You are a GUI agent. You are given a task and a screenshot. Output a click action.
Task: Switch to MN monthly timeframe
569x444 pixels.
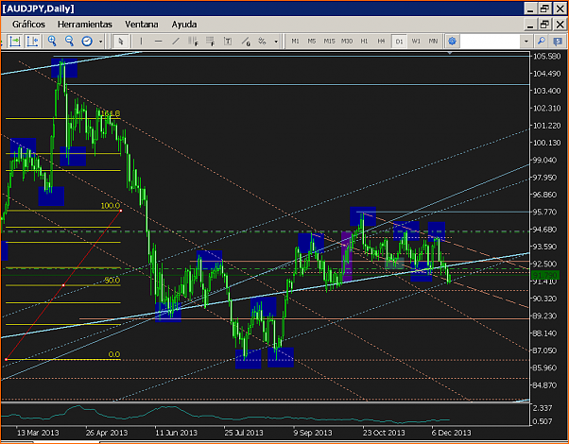tap(433, 42)
